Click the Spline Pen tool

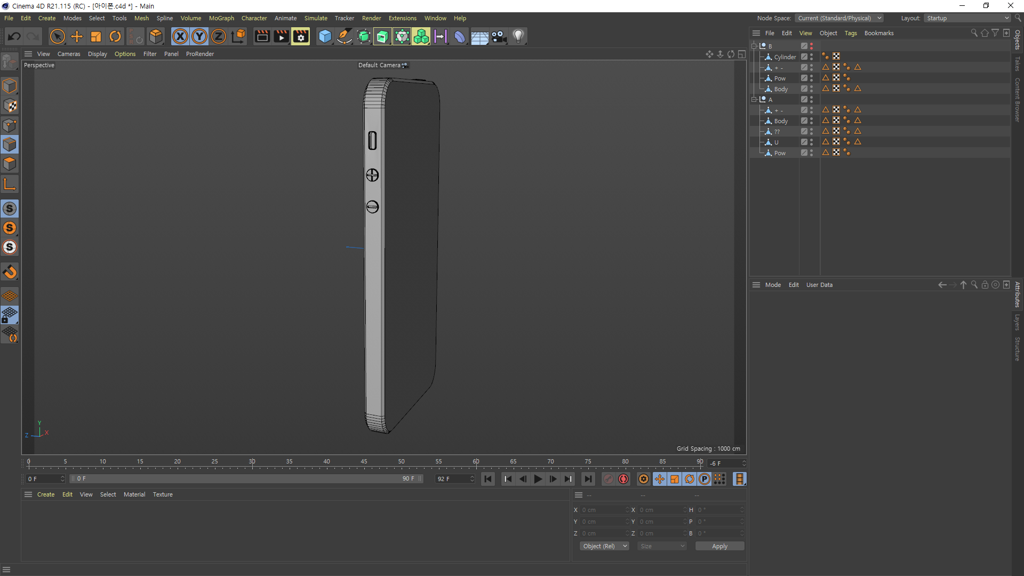click(x=345, y=36)
